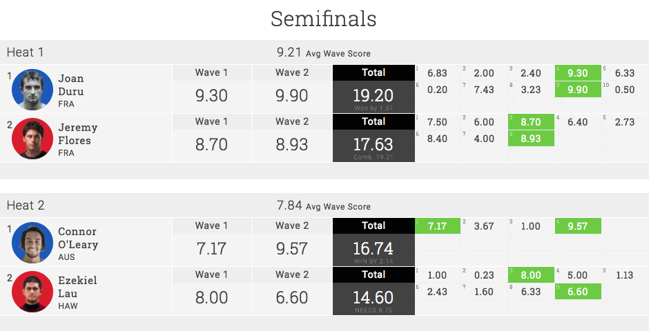The width and height of the screenshot is (651, 331).
Task: Select Connor O'Leary's green 9.57 wave score
Action: [x=577, y=226]
